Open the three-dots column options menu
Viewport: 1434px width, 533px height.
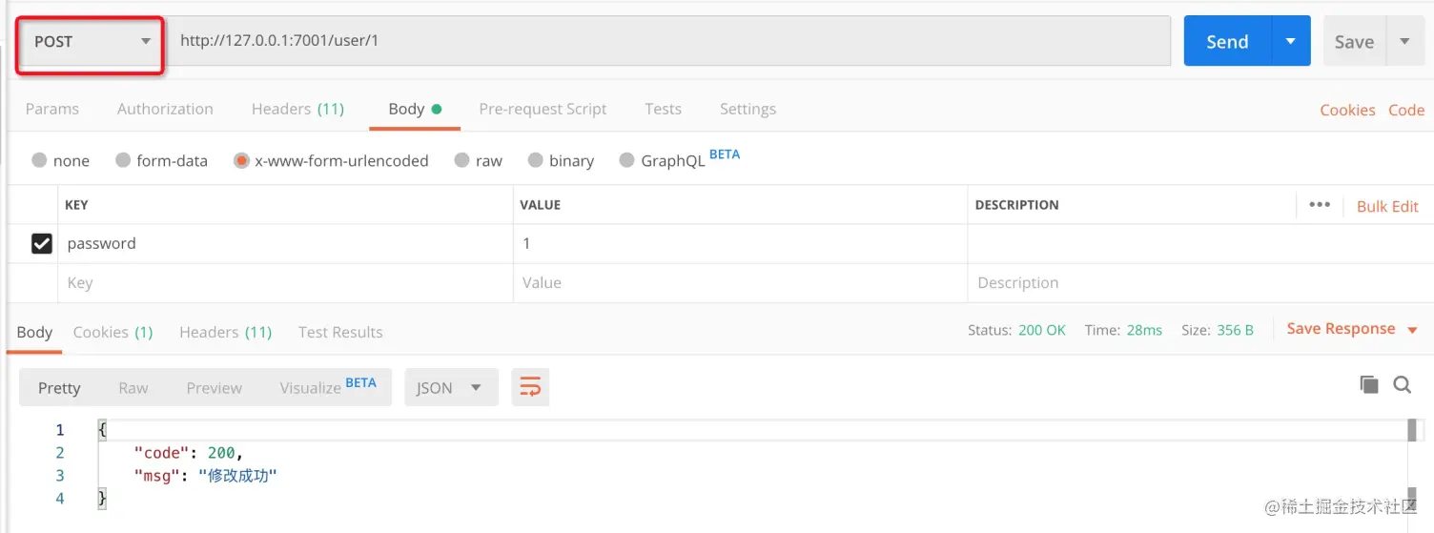point(1320,205)
